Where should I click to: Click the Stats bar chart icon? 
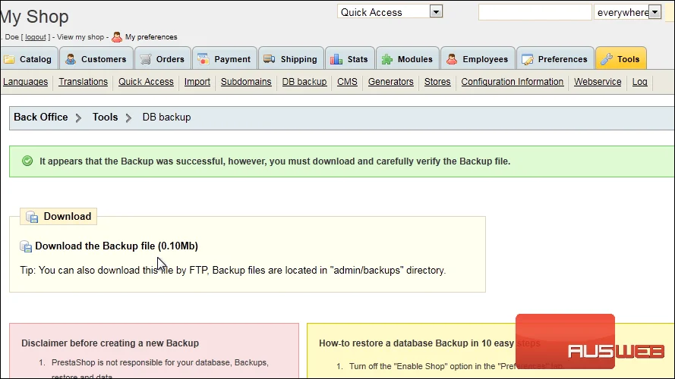(x=336, y=59)
